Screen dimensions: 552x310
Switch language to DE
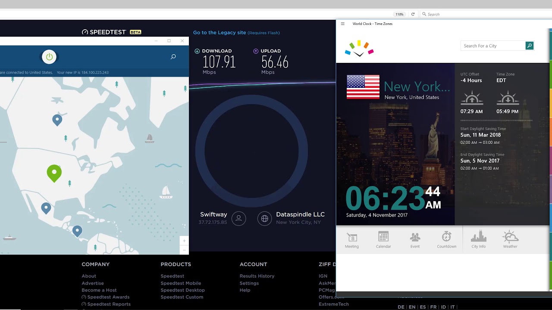401,307
